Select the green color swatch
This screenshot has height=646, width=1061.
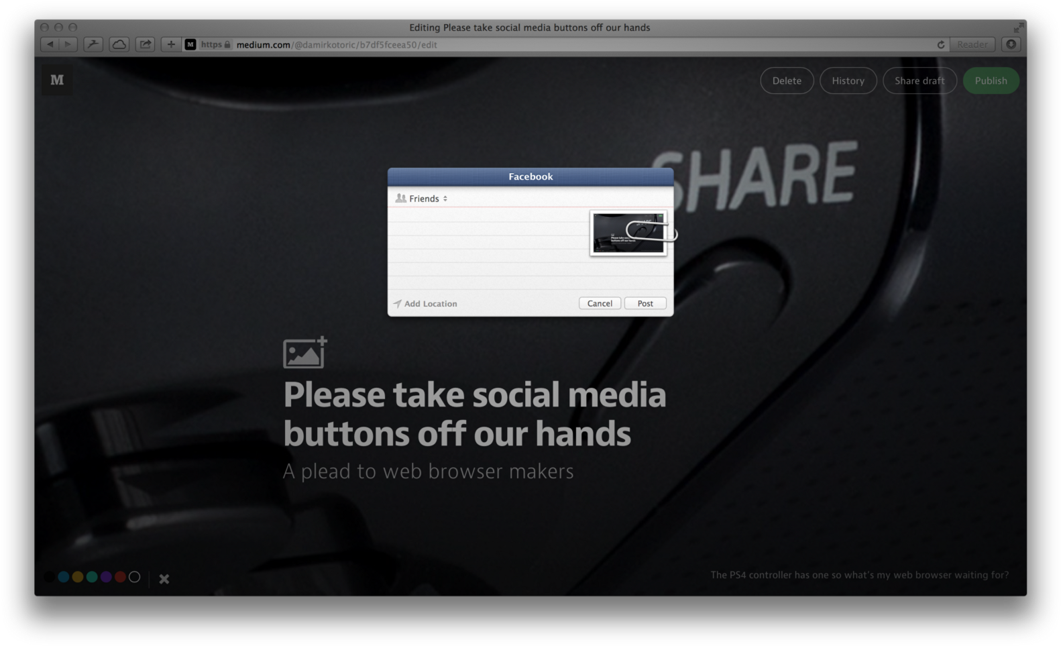[x=92, y=577]
